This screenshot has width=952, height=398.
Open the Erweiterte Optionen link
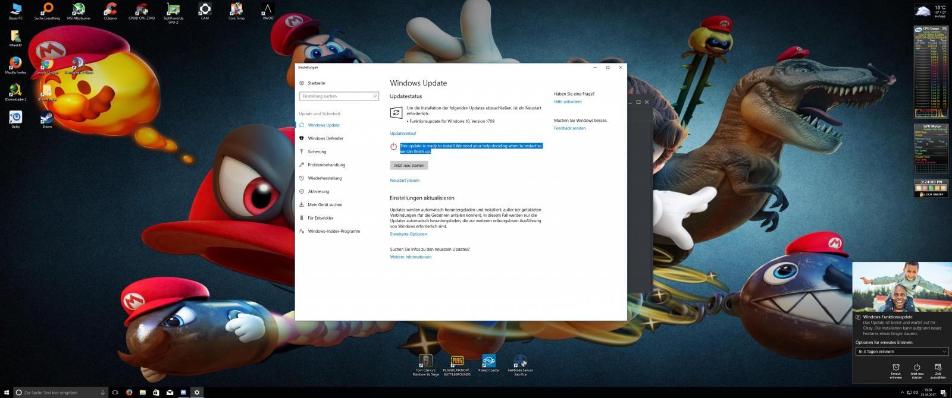408,234
